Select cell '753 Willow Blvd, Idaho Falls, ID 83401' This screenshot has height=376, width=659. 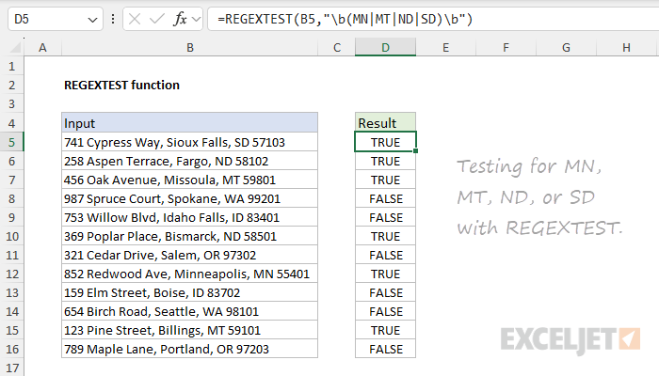pyautogui.click(x=189, y=217)
